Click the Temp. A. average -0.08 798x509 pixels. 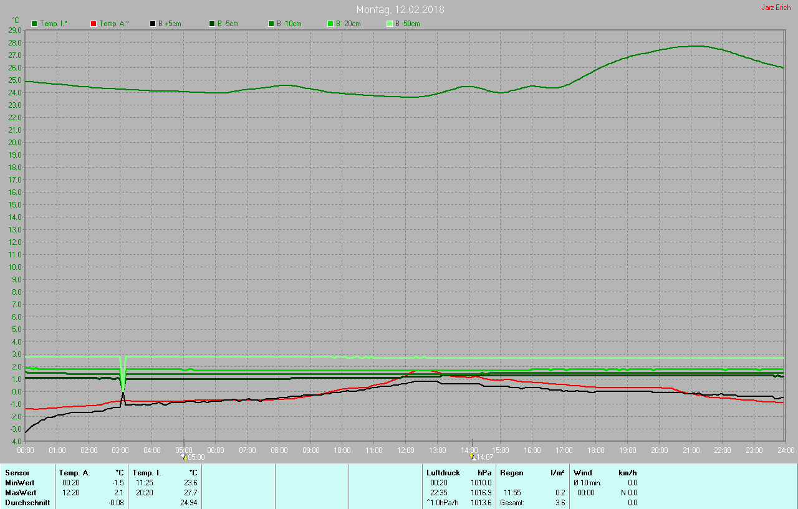point(116,503)
